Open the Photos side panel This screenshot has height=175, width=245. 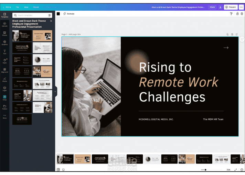[4, 34]
